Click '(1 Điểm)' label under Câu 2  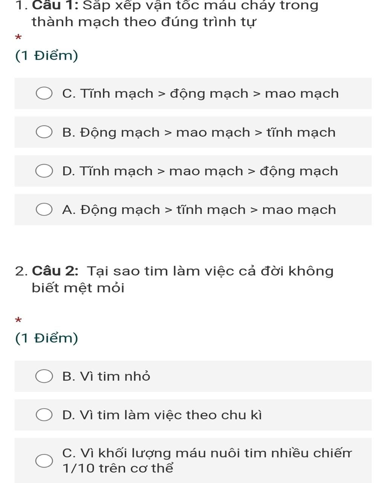(47, 338)
